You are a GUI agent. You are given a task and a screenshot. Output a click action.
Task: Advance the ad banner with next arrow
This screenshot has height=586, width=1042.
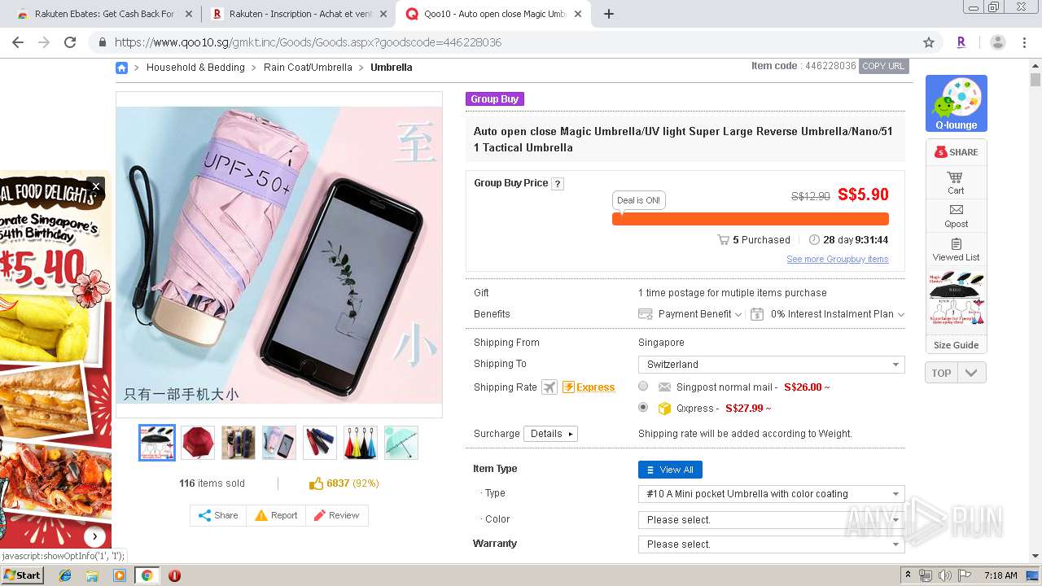(x=95, y=536)
